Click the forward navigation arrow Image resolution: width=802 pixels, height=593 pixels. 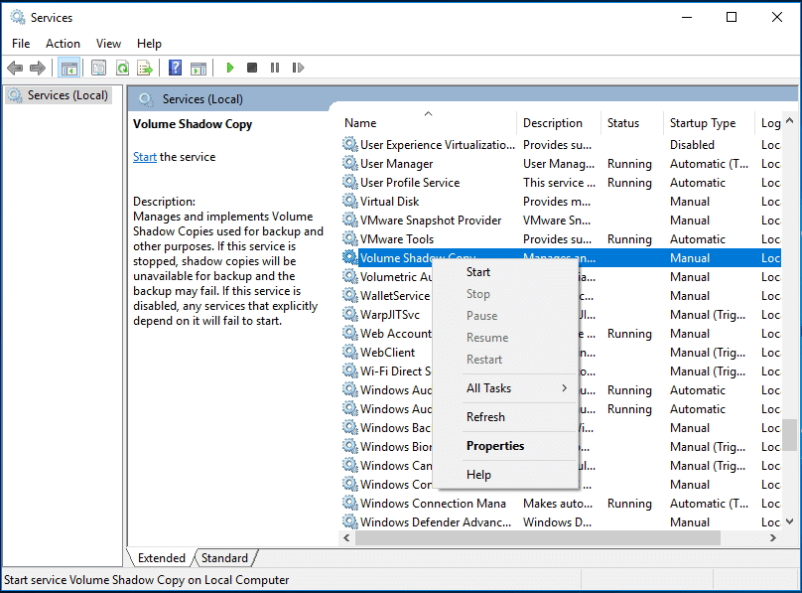click(x=38, y=68)
